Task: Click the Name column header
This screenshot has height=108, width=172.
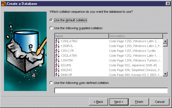Action: coord(82,36)
